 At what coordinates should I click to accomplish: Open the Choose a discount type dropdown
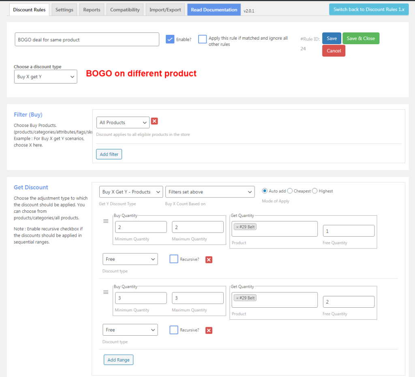click(45, 77)
